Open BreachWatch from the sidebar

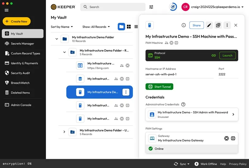point(20,83)
